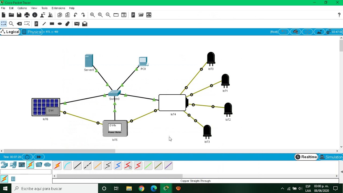Switch to Simulation mode
343x193 pixels.
pos(331,157)
